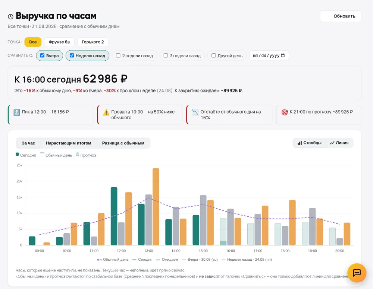This screenshot has width=373, height=289.
Task: Click the 09:00 axis label
Action: tap(40, 251)
